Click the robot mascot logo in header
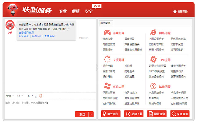This screenshot has width=197, height=123. 13,10
